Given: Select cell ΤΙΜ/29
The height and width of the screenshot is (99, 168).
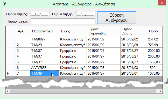Looking at the screenshot, I should point(45,45).
